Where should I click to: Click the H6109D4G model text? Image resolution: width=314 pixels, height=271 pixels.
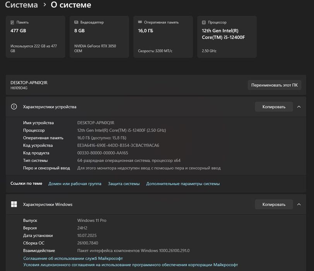click(x=19, y=88)
